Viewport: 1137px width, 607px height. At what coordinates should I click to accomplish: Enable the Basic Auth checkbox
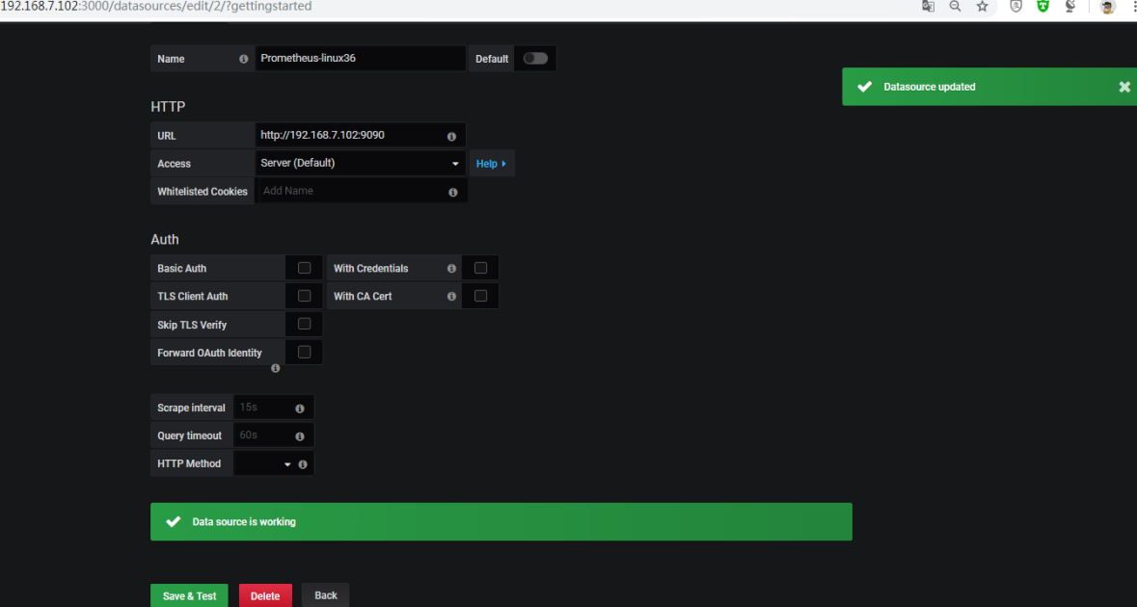tap(305, 268)
